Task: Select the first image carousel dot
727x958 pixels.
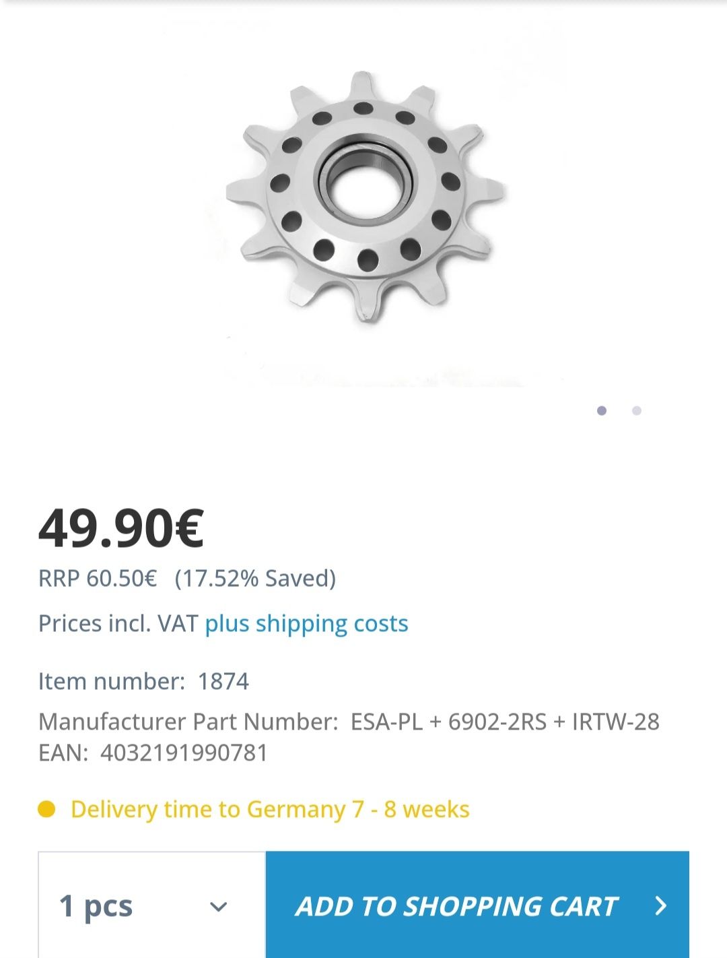Action: click(602, 410)
